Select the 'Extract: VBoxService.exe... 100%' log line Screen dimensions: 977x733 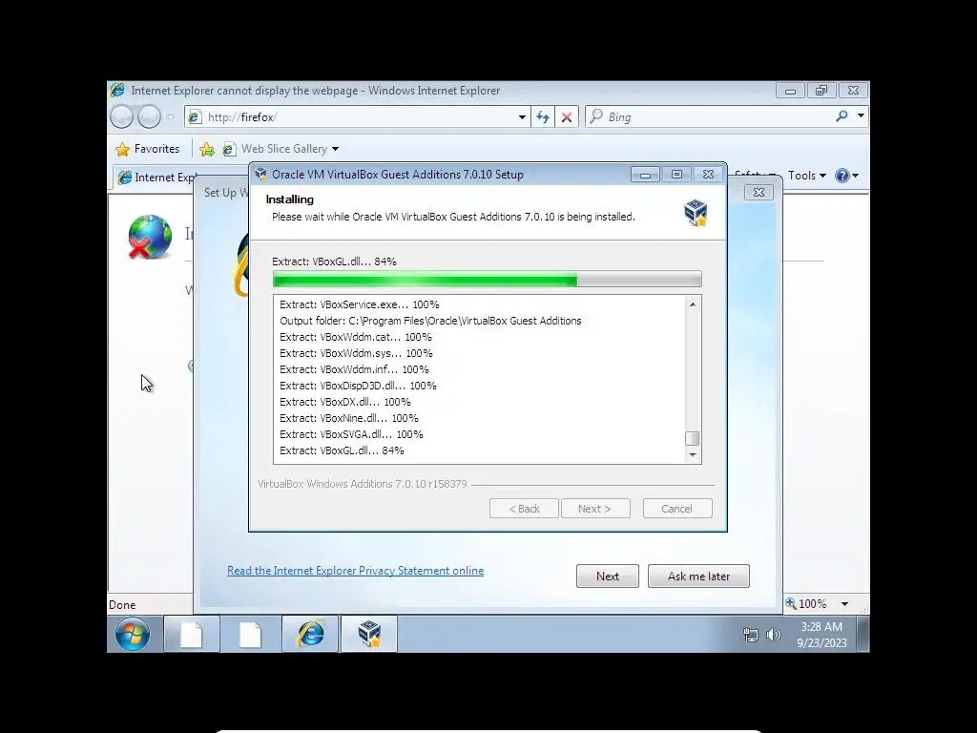point(360,304)
